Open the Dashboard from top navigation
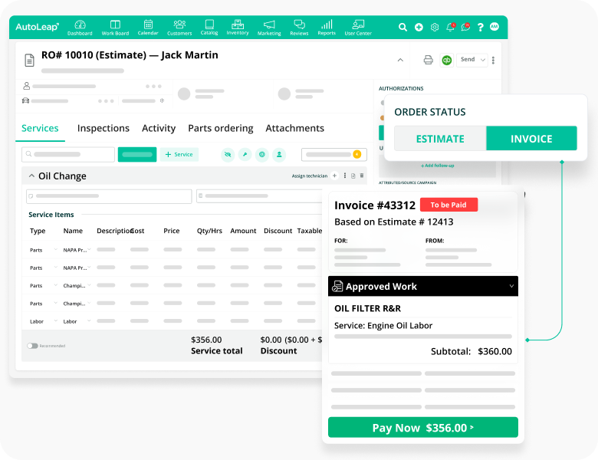This screenshot has width=598, height=460. (x=80, y=28)
